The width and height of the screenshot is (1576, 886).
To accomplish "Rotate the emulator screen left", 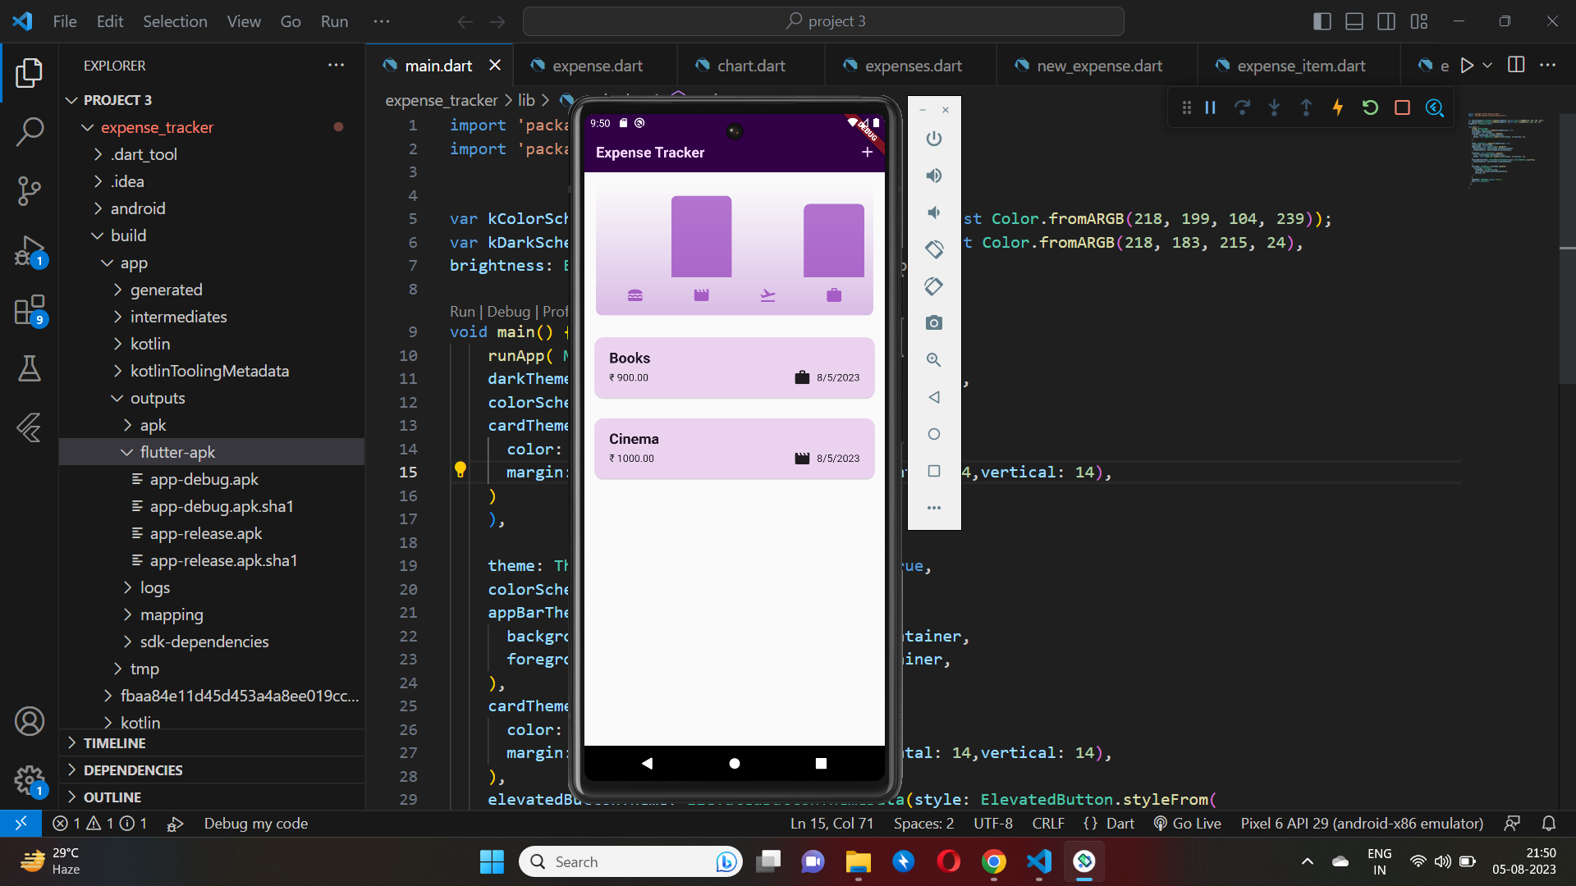I will click(x=934, y=249).
